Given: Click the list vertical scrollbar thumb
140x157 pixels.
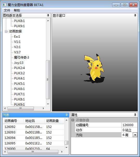Looking at the screenshot, I should 66,143.
